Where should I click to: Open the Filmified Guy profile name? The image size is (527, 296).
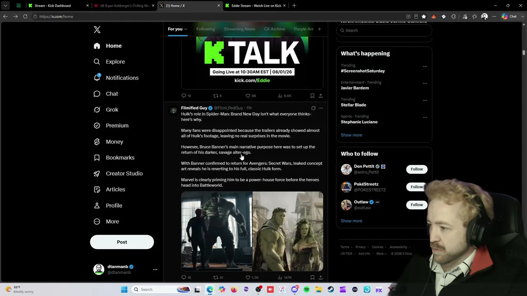tap(194, 108)
